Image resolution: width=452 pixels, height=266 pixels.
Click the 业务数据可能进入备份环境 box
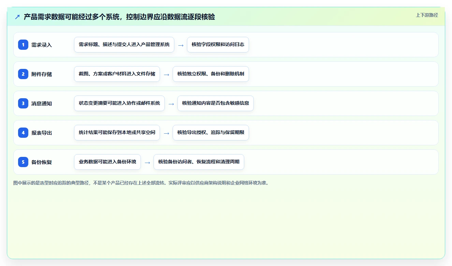click(x=107, y=162)
